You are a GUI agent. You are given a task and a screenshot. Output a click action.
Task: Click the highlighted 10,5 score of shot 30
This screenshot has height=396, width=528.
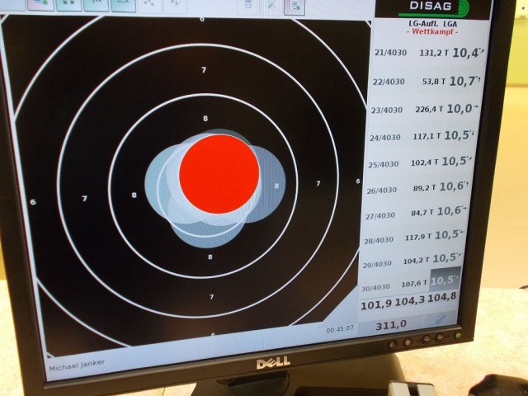pyautogui.click(x=445, y=280)
